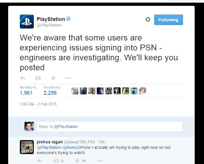Click the PlayStation profile logo avatar
This screenshot has height=164, width=204.
point(27,22)
